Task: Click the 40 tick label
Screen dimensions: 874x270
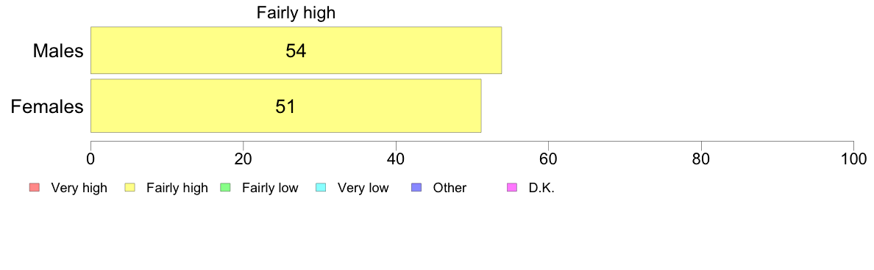Action: (396, 158)
